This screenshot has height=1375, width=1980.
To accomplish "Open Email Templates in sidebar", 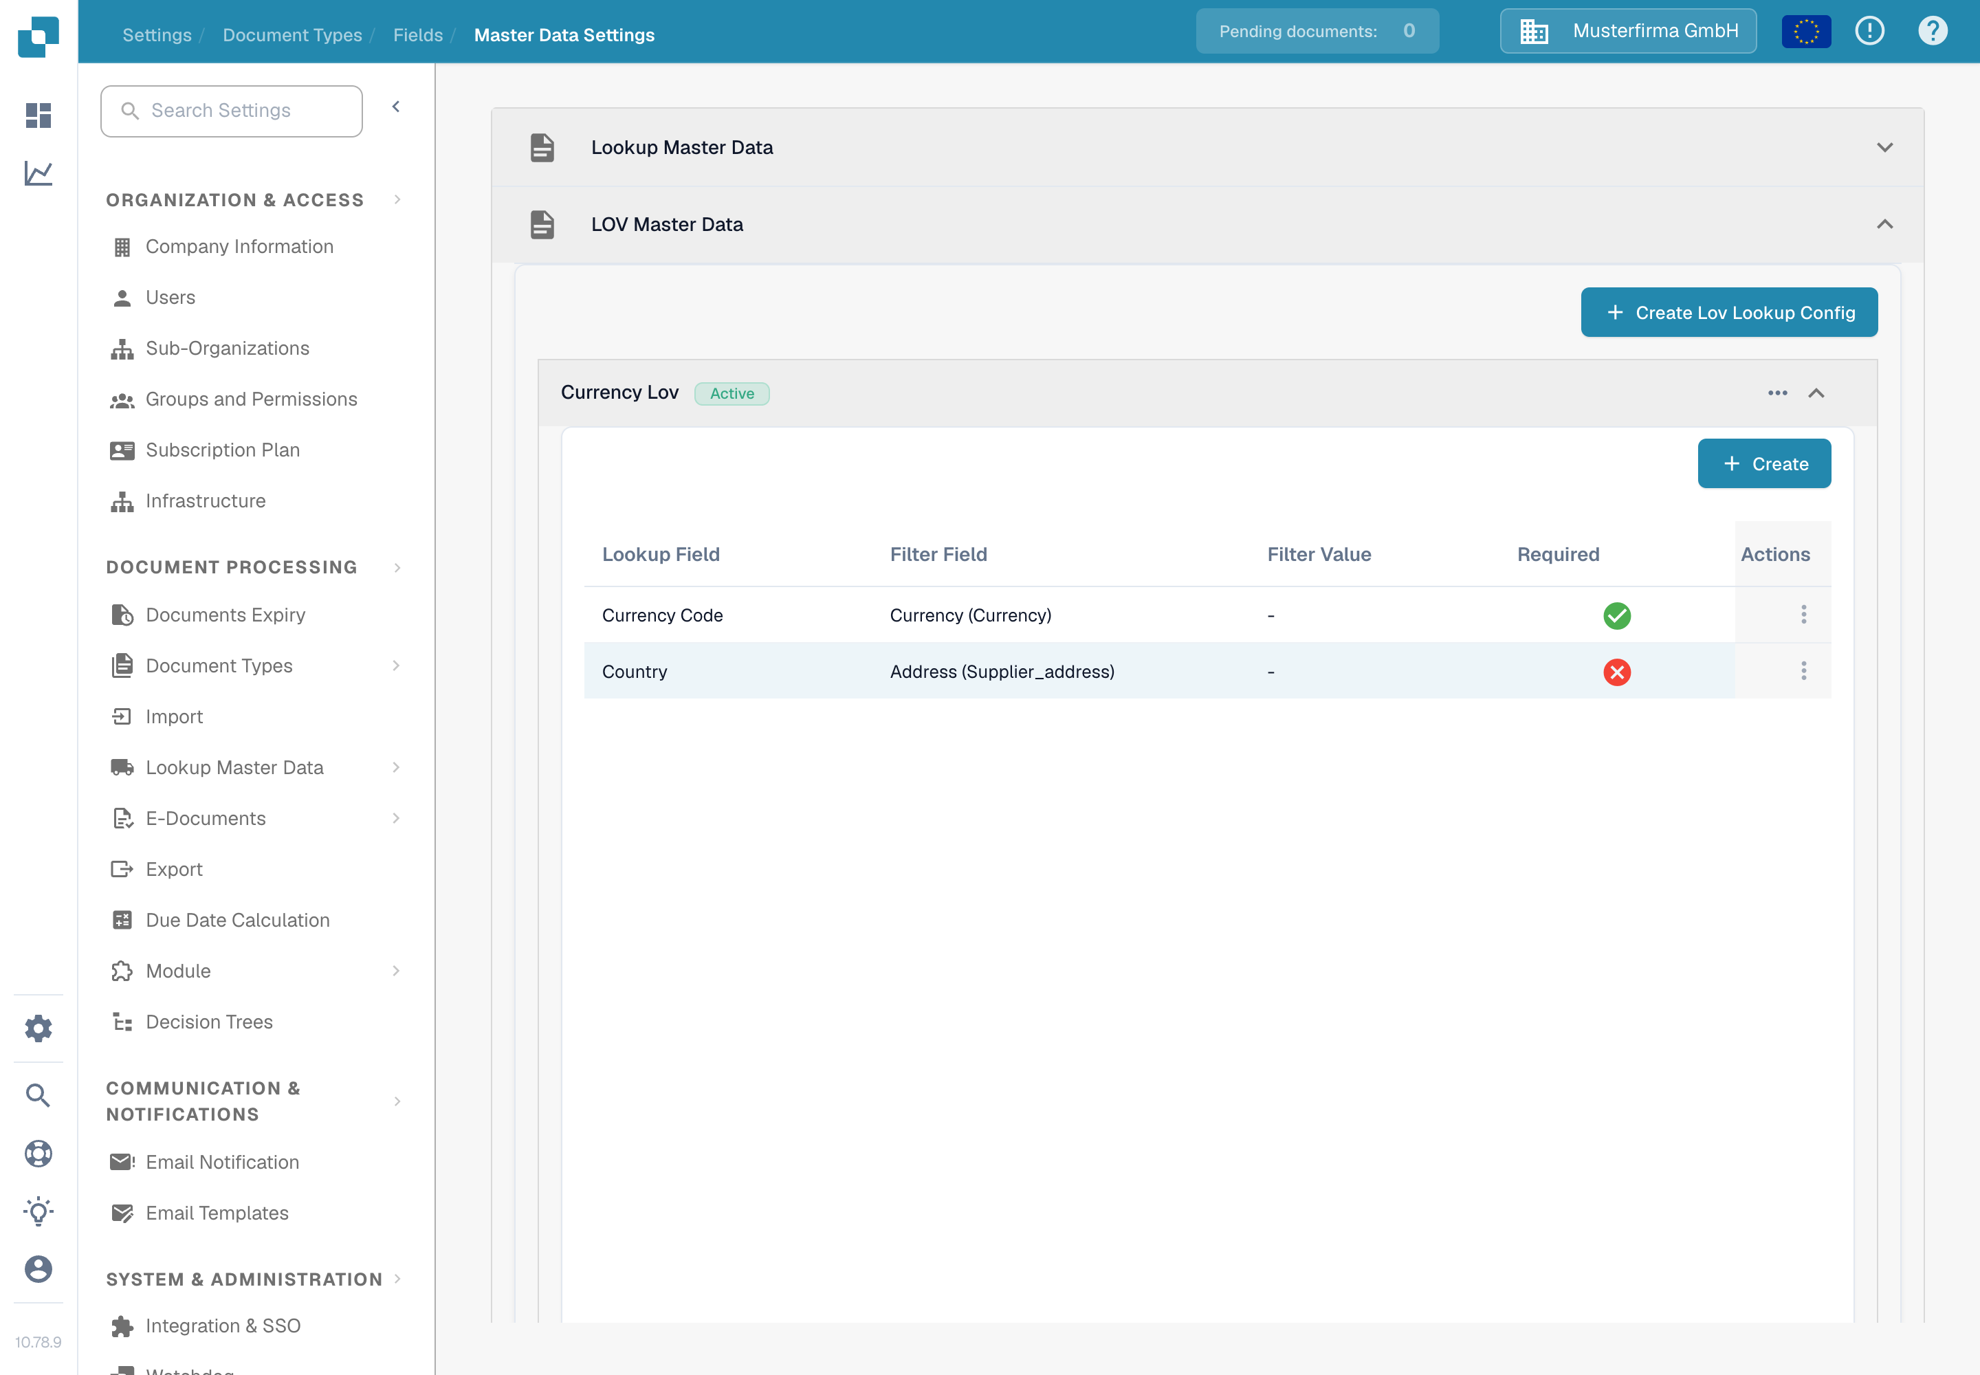I will point(217,1213).
